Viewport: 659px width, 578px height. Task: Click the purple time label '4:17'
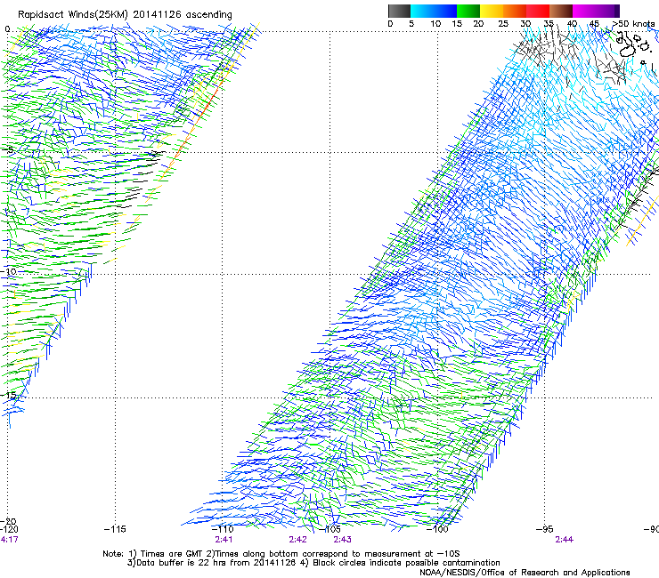click(x=9, y=540)
